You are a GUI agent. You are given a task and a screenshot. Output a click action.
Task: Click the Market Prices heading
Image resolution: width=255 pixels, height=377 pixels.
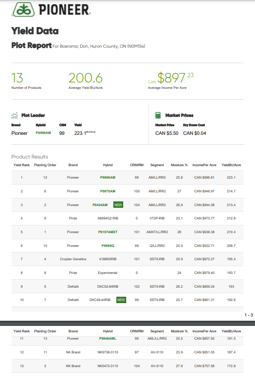click(x=179, y=116)
